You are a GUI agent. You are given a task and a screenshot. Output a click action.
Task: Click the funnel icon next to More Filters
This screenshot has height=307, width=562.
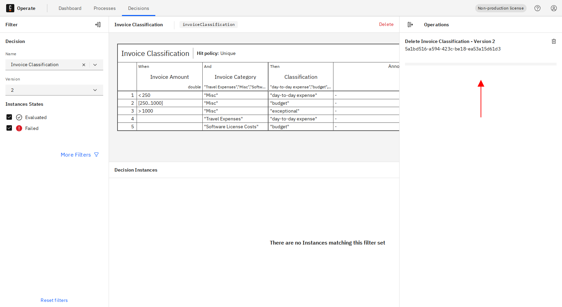[96, 155]
